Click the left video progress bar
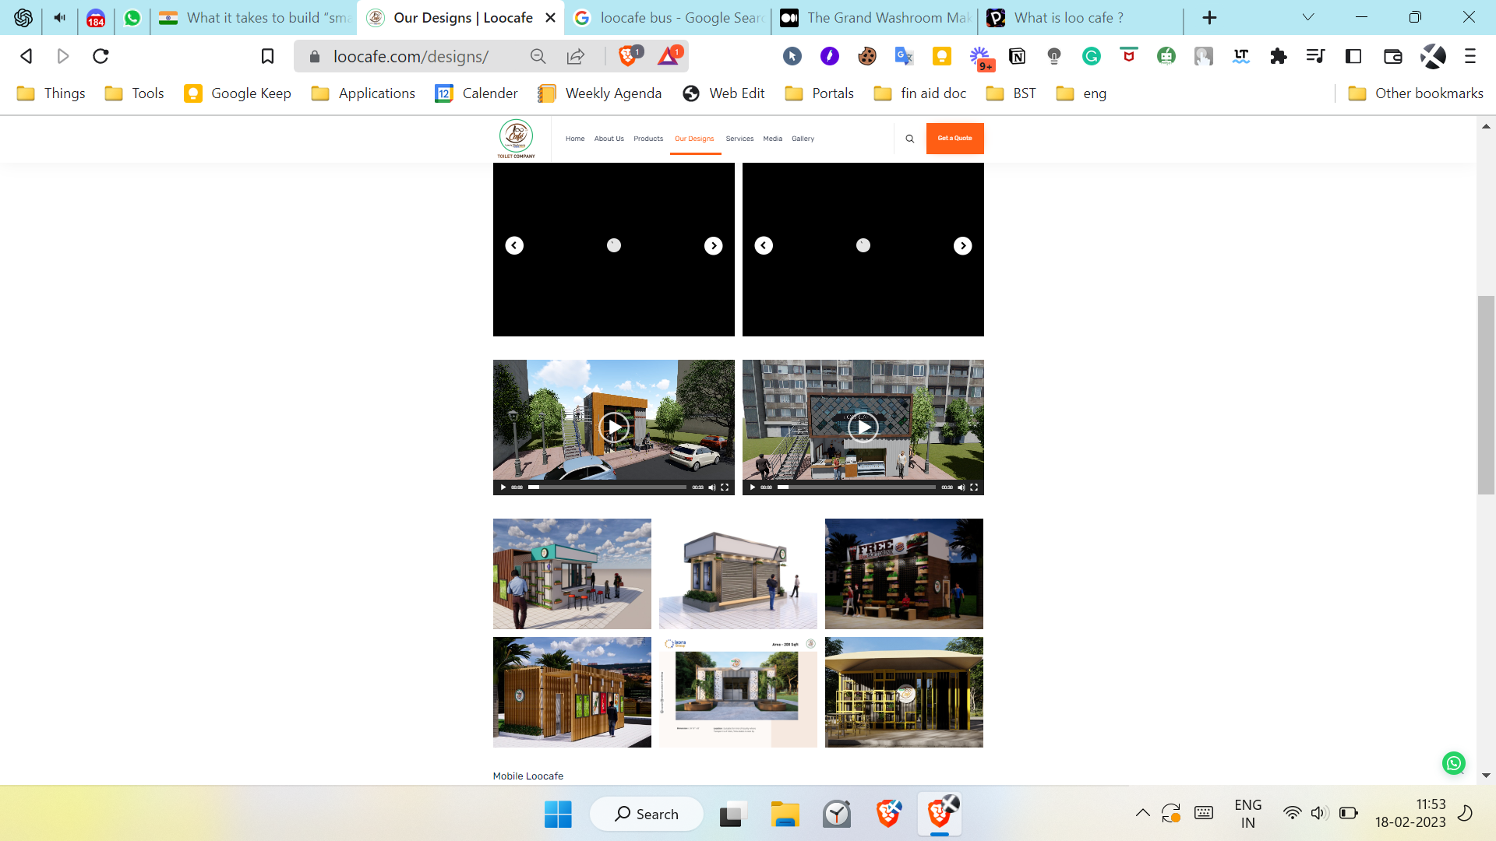Screen dimensions: 1496x841 [608, 487]
